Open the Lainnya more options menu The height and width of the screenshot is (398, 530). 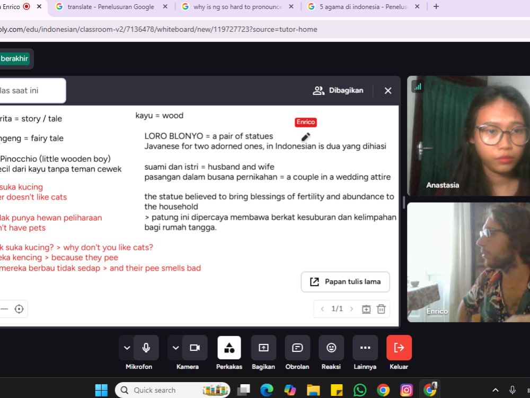tap(365, 348)
